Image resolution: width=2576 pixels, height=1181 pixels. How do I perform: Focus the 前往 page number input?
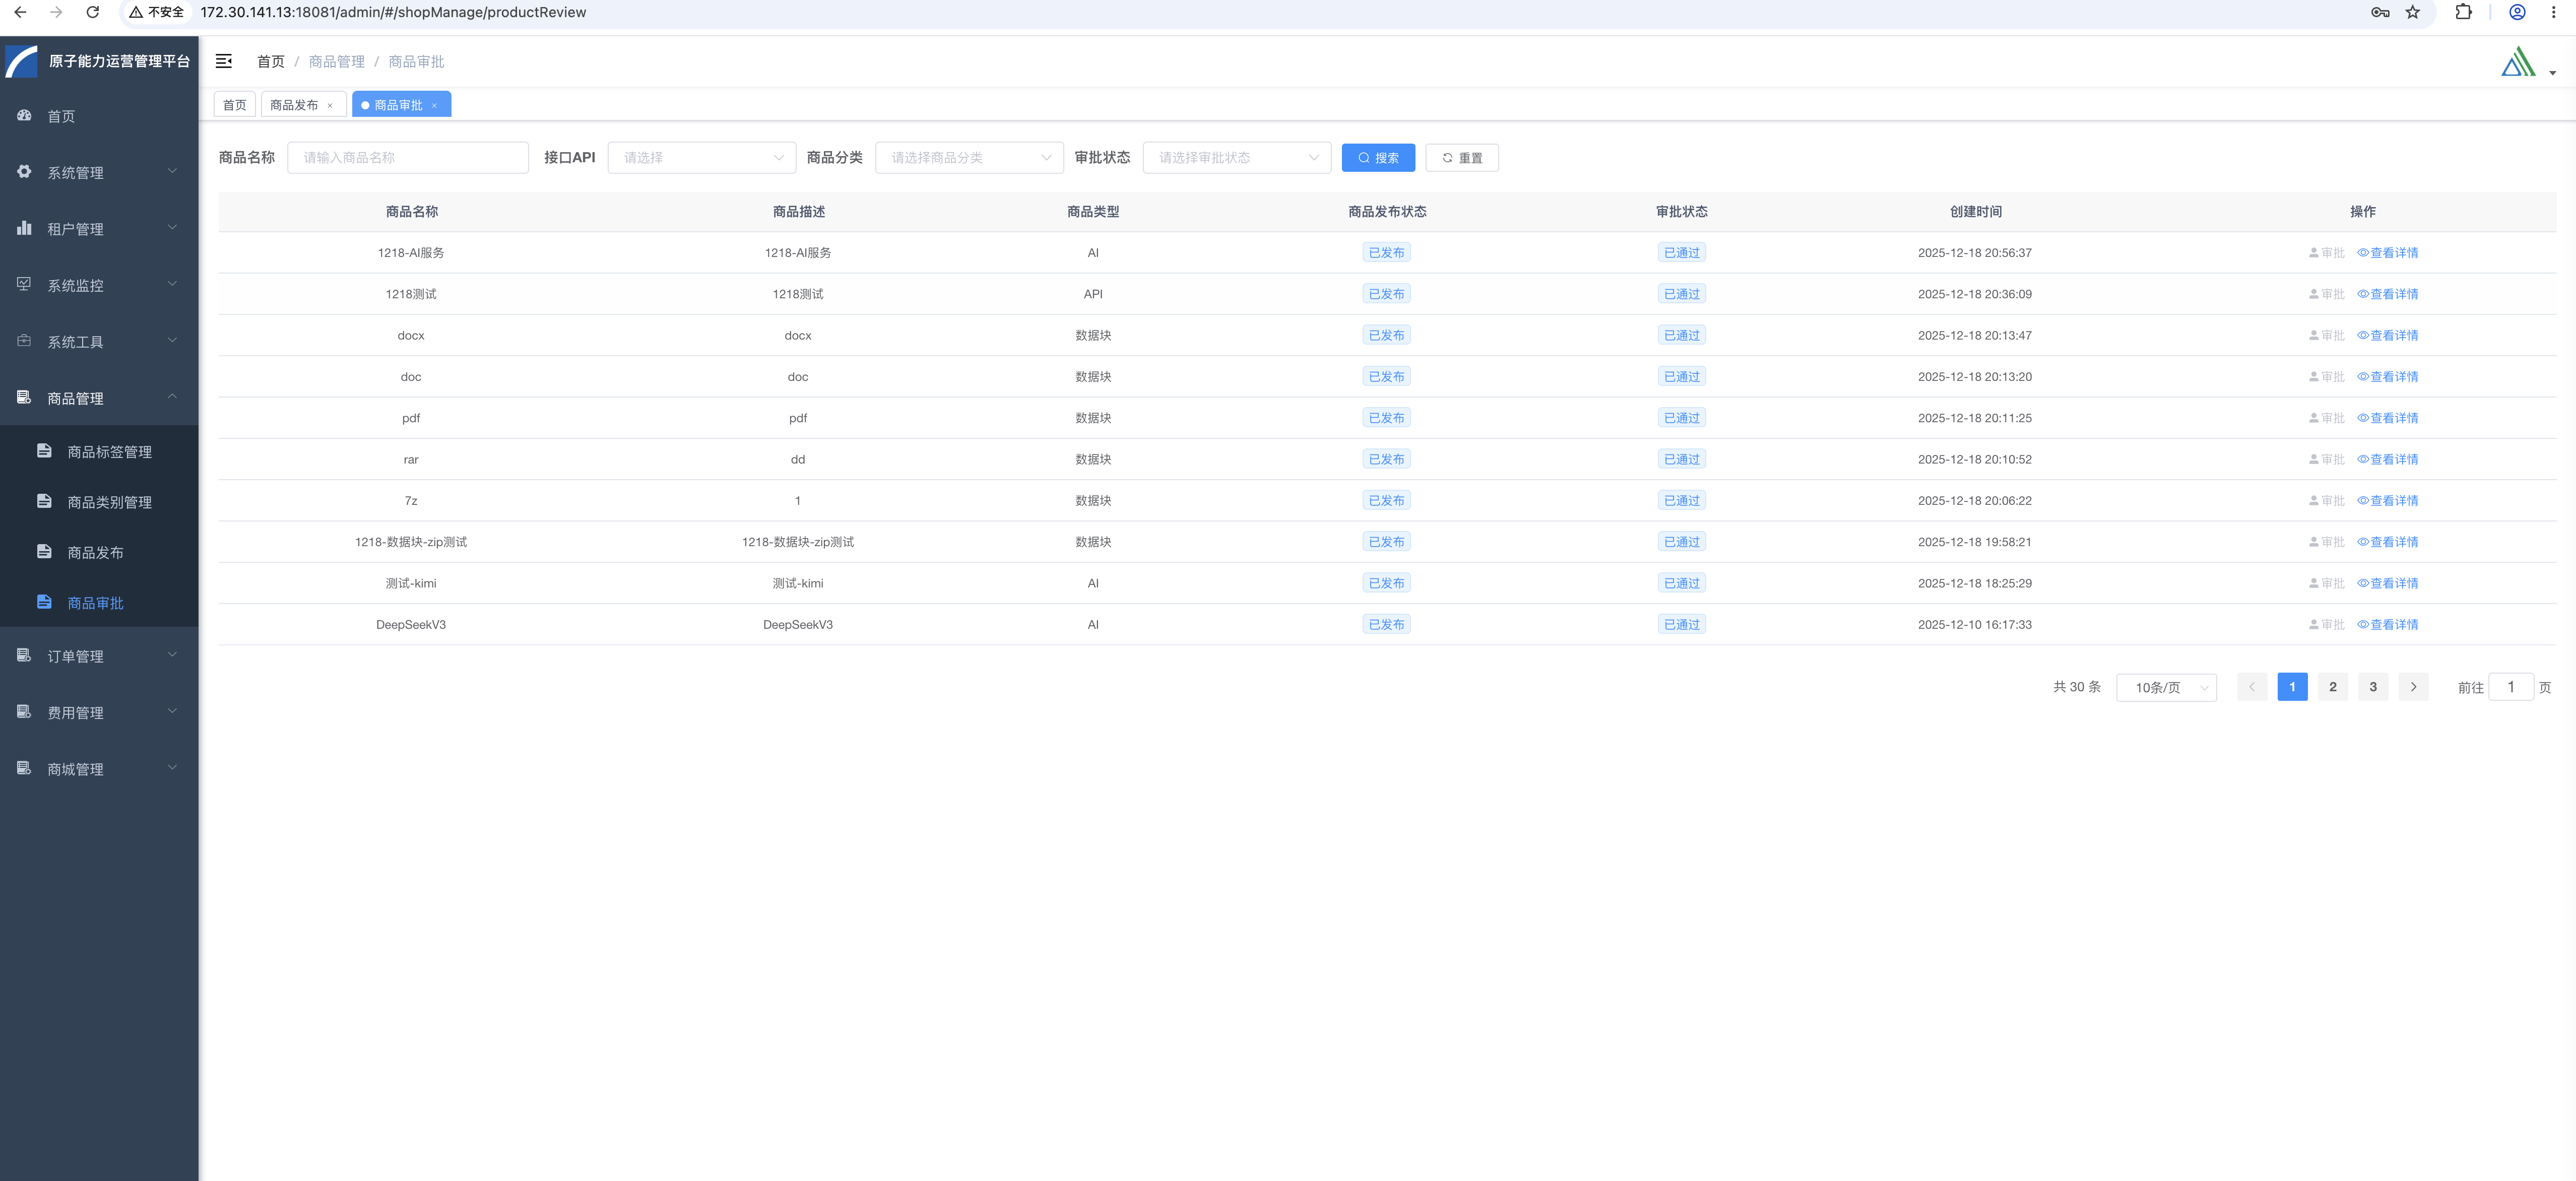(x=2510, y=687)
